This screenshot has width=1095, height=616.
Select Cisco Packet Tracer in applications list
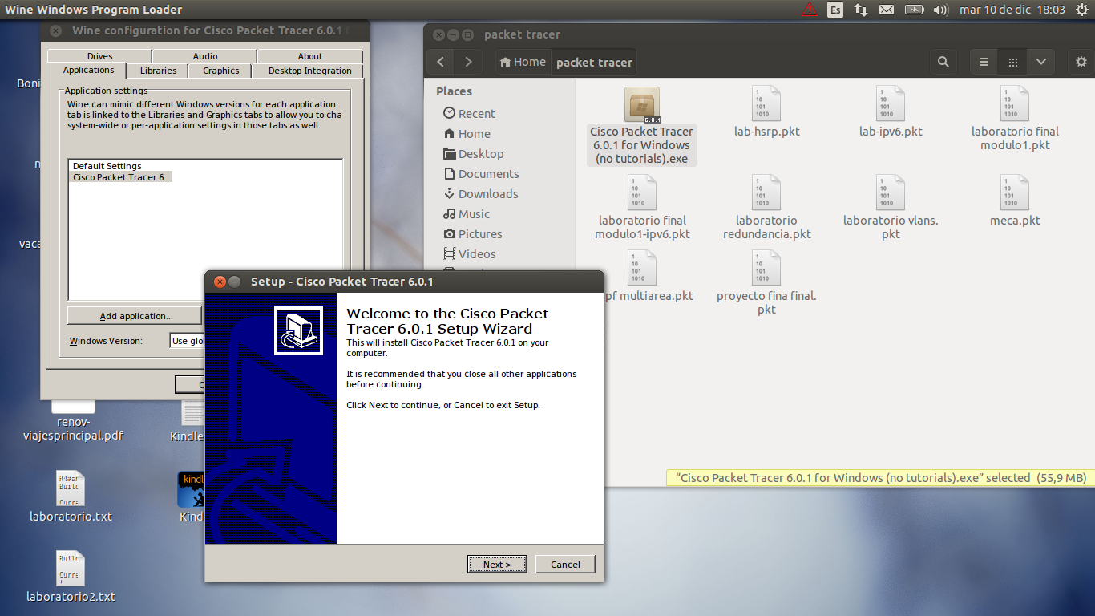120,176
